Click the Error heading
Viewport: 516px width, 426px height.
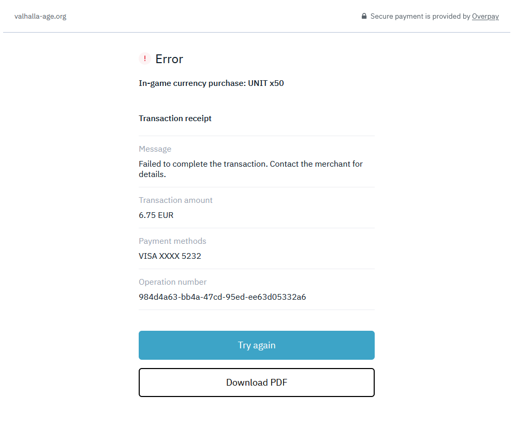tap(169, 59)
